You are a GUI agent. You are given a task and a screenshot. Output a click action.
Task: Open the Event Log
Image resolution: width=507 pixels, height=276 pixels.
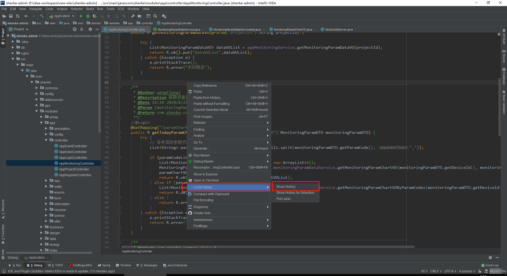pyautogui.click(x=490, y=265)
